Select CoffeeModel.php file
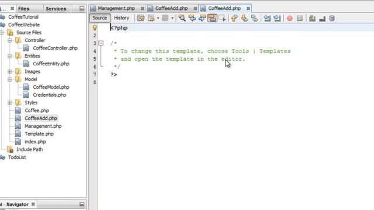This screenshot has width=374, height=210. 51,87
